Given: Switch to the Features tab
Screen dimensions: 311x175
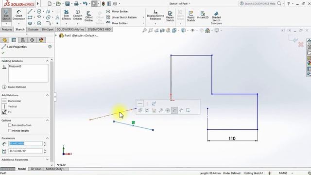Looking at the screenshot, I should click(7, 29).
